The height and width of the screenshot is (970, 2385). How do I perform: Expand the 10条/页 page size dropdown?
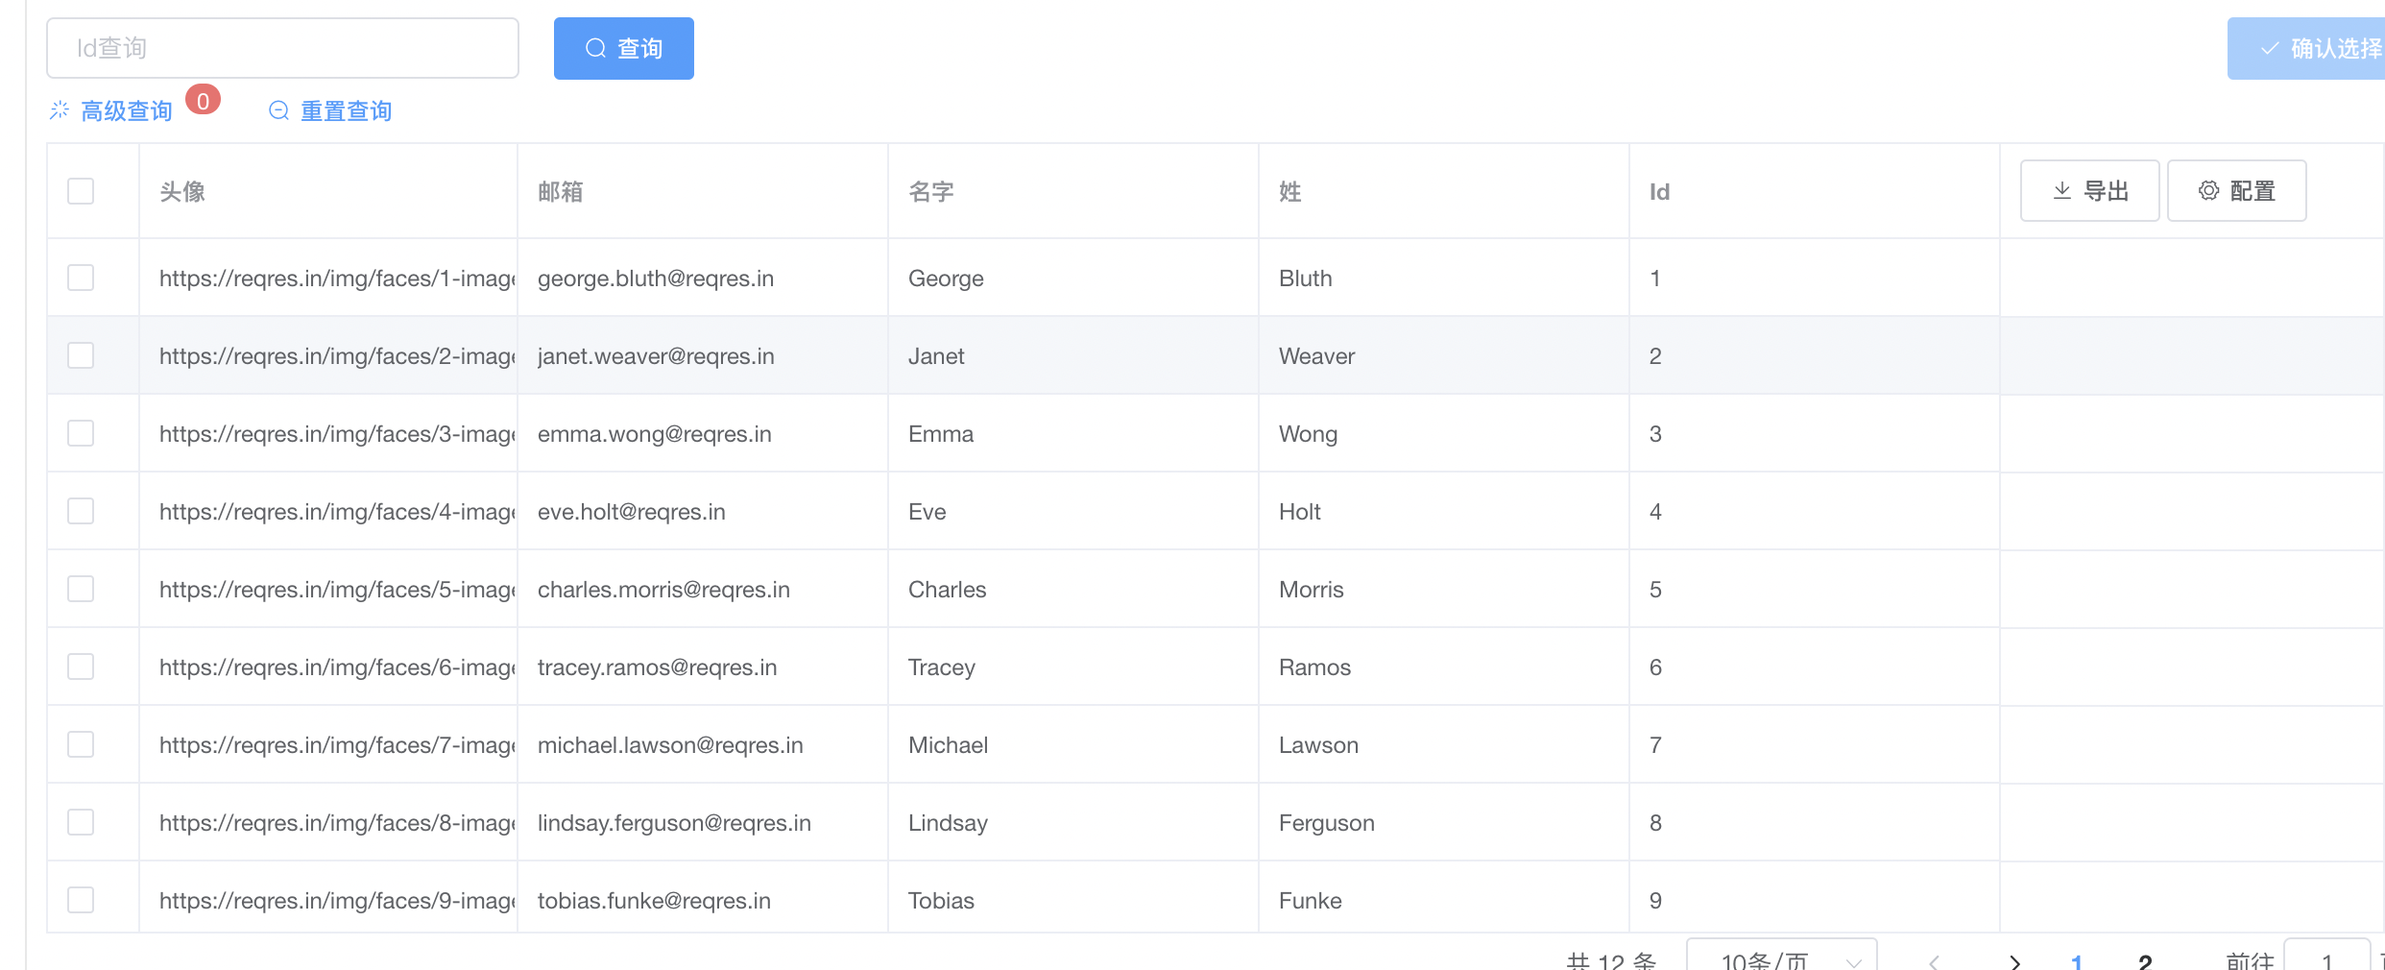click(1781, 960)
